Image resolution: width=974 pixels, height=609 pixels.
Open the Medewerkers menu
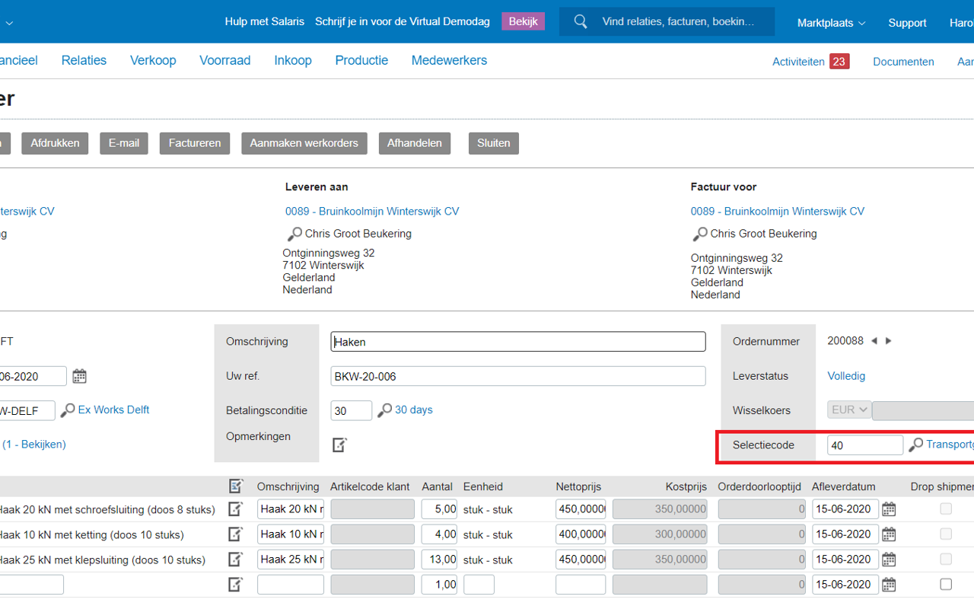point(449,60)
